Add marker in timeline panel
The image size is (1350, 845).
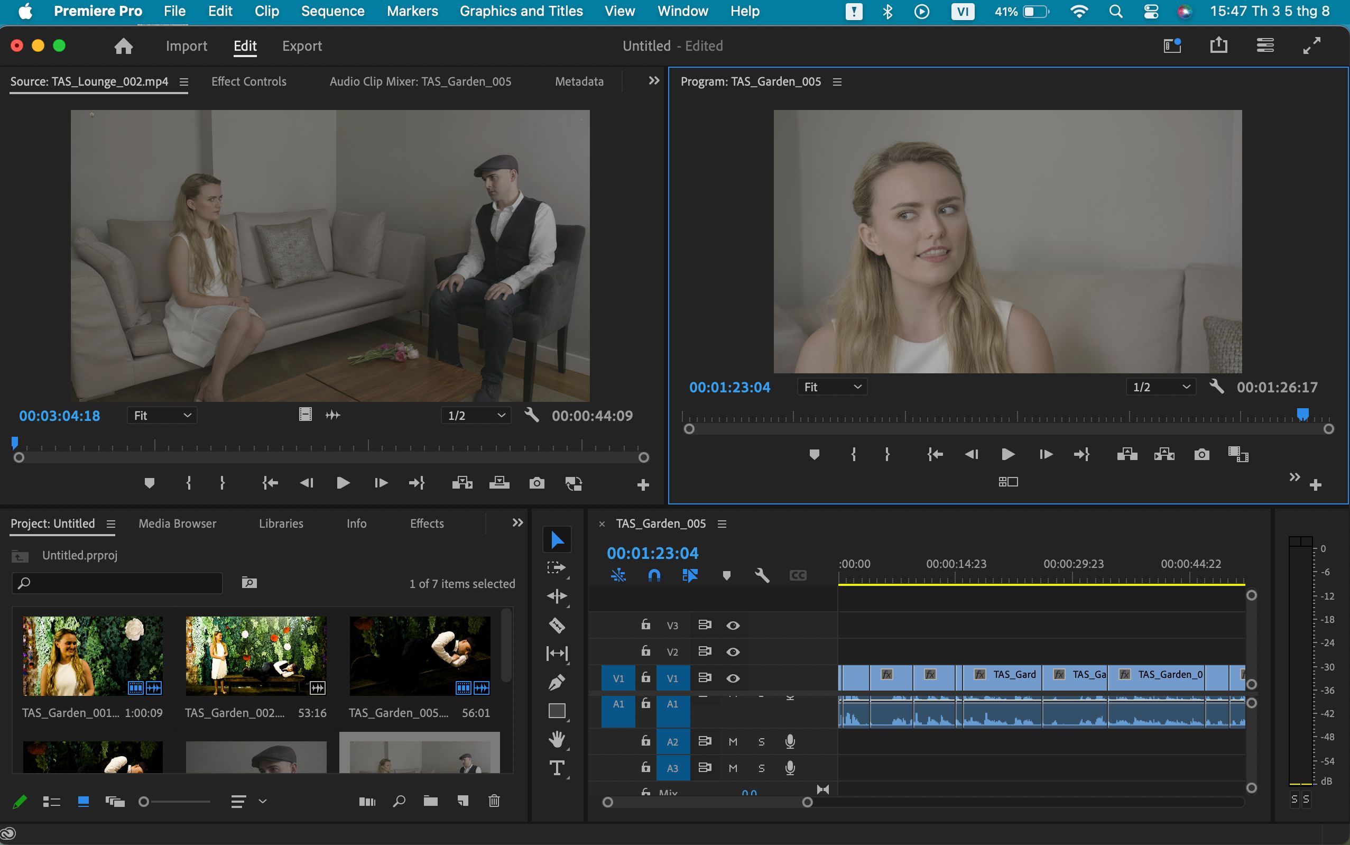click(726, 575)
